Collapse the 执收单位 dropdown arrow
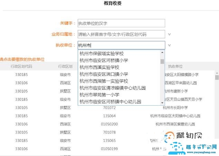Image resolution: width=219 pixels, height=156 pixels. [x=169, y=45]
